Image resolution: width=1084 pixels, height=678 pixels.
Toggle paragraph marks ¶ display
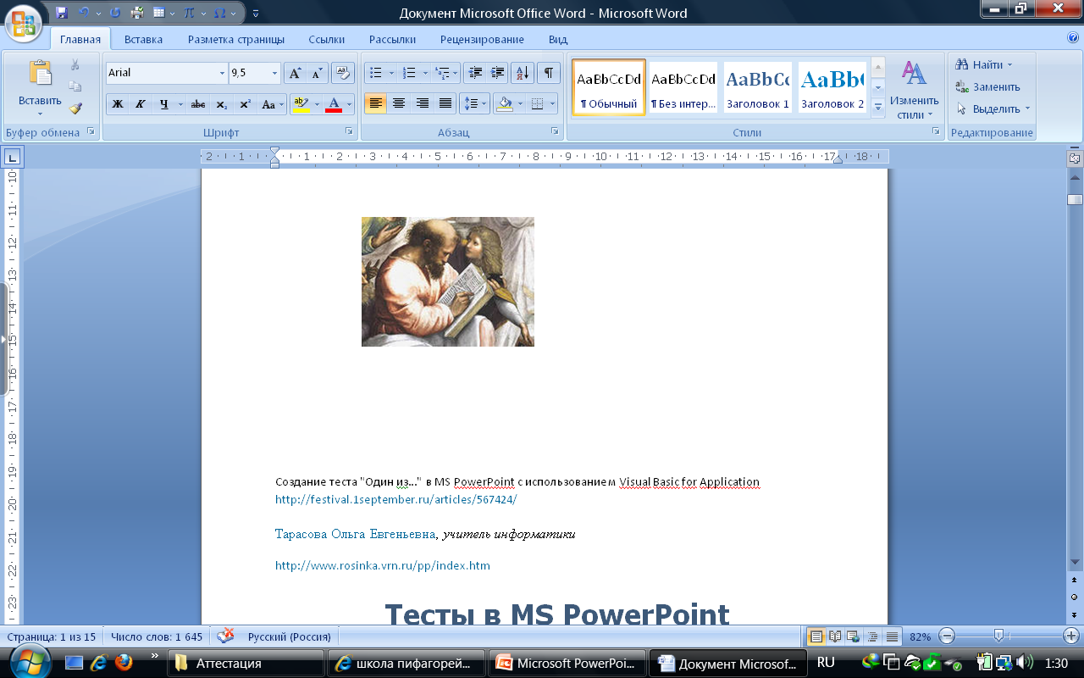pyautogui.click(x=548, y=73)
